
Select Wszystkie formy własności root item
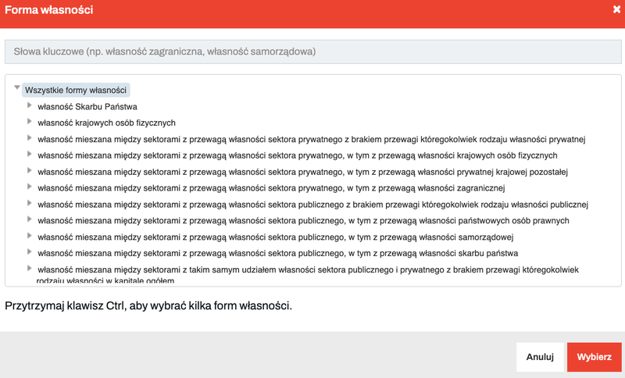pyautogui.click(x=76, y=90)
